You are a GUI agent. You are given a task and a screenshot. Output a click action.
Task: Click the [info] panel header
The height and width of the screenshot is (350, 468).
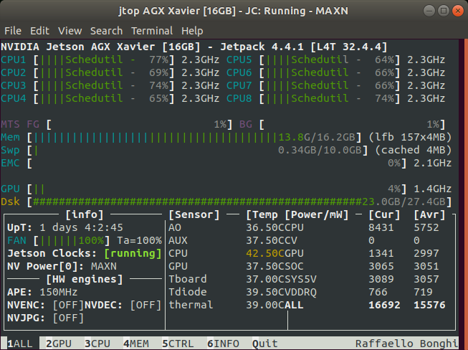pyautogui.click(x=85, y=214)
